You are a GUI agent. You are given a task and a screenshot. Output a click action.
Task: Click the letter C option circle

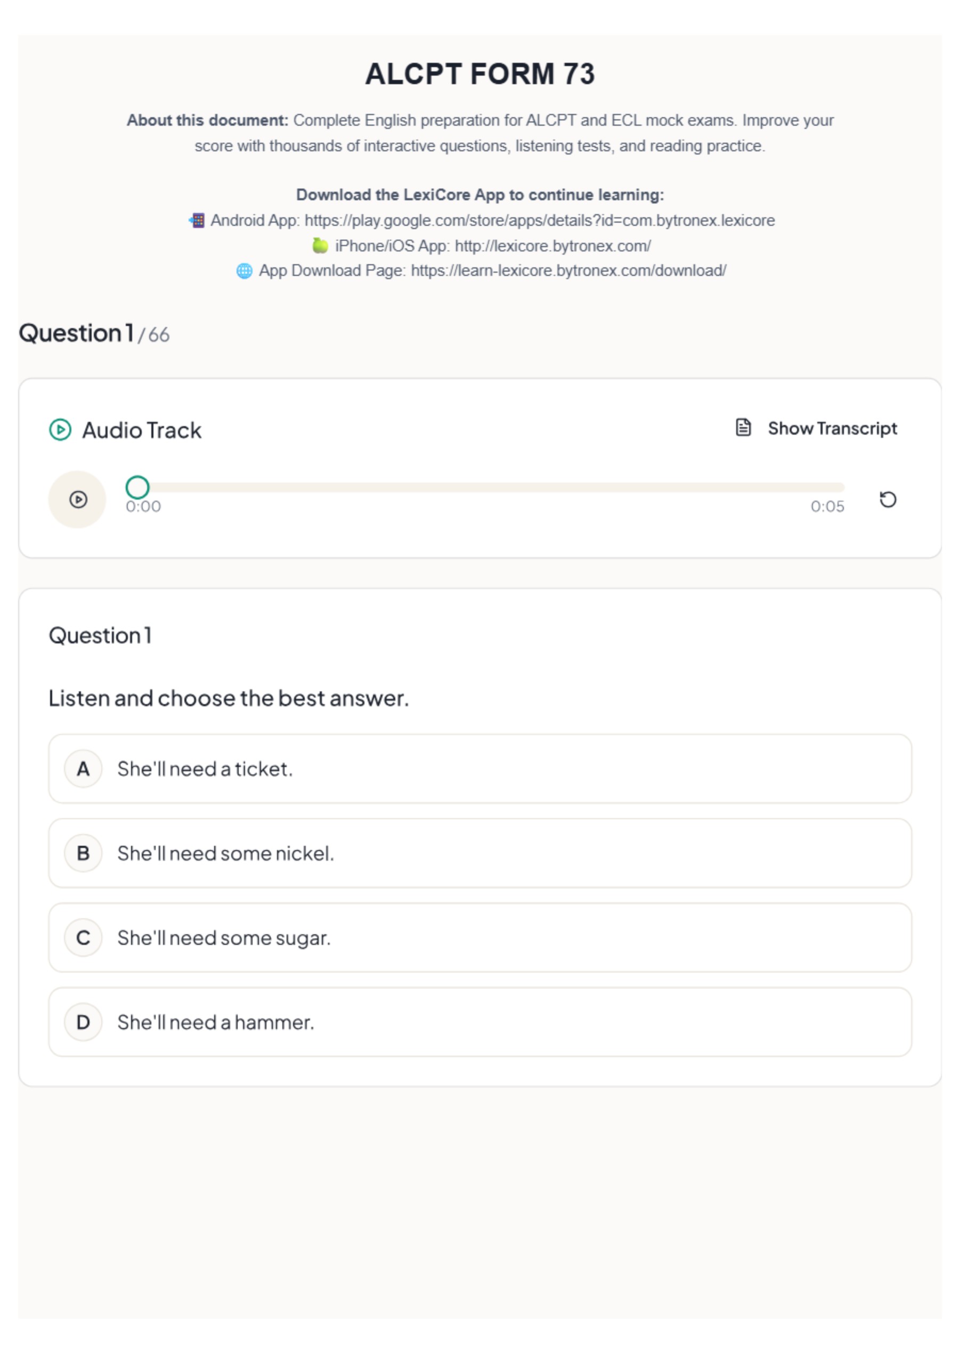click(83, 937)
